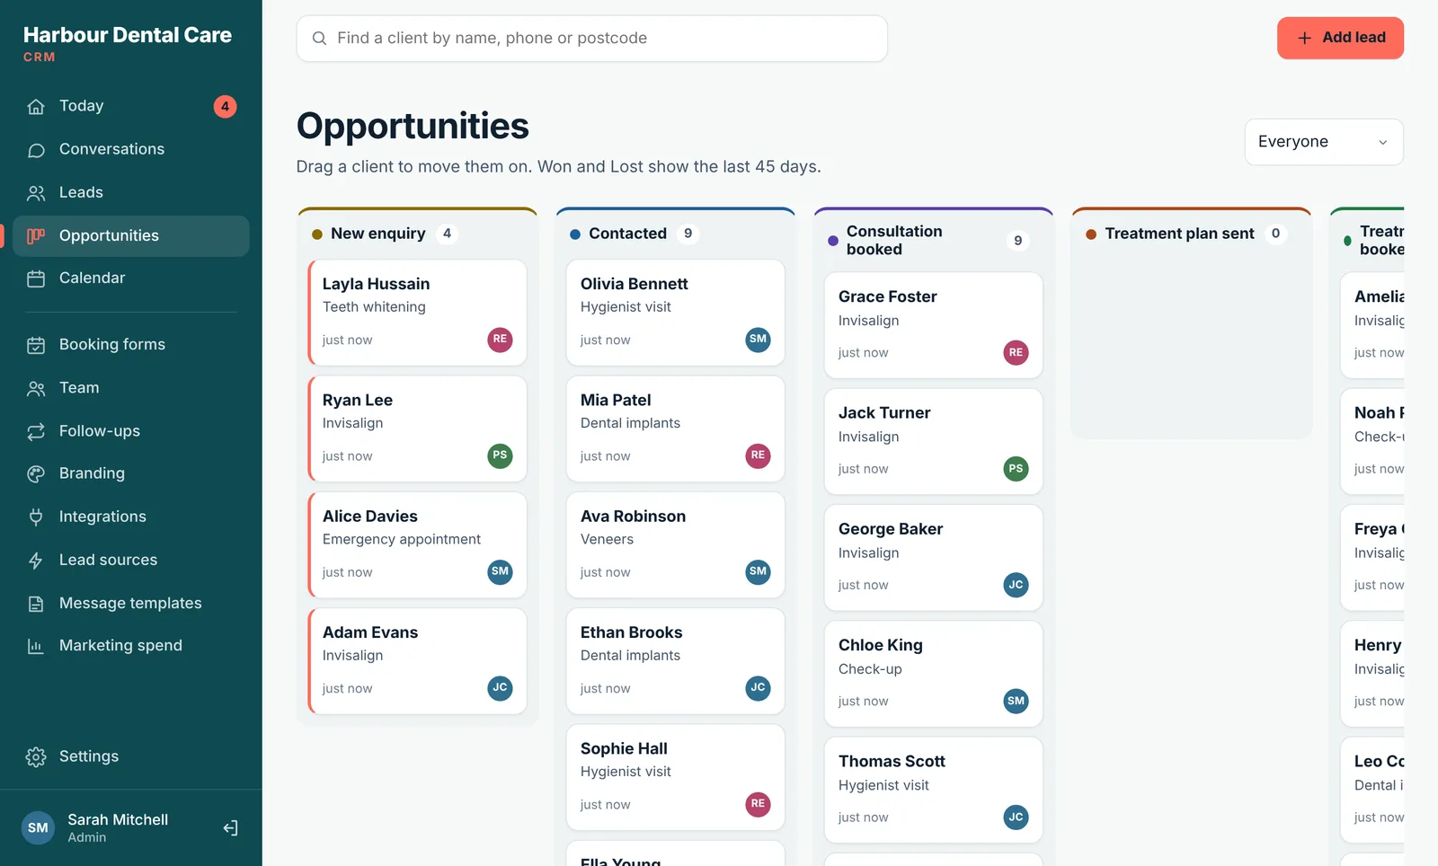Image resolution: width=1438 pixels, height=866 pixels.
Task: Select the Message templates menu label
Action: click(130, 603)
